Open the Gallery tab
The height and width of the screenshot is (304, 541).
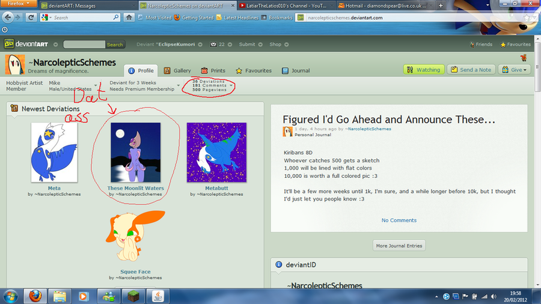177,71
